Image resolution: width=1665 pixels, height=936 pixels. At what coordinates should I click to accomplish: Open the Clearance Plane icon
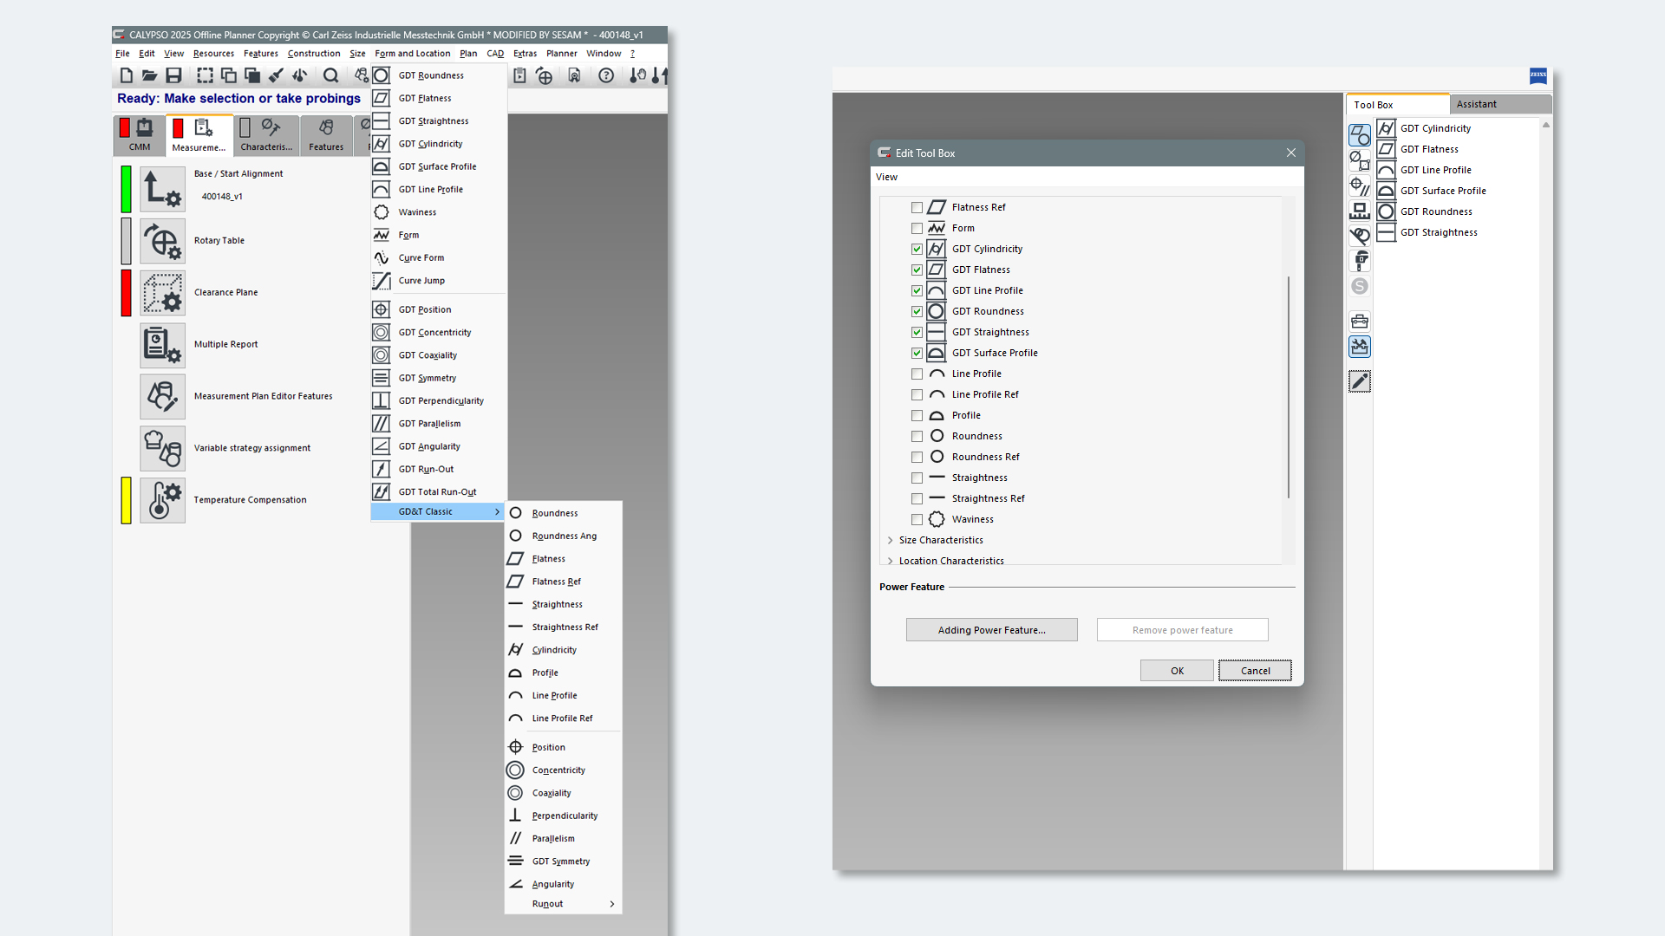(162, 293)
